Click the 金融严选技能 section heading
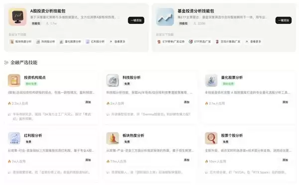Image resolution: width=299 pixels, height=185 pixels. [x=24, y=62]
